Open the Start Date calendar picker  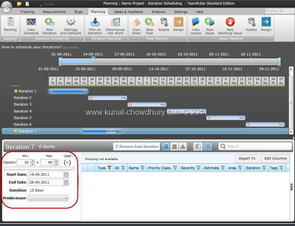66,175
